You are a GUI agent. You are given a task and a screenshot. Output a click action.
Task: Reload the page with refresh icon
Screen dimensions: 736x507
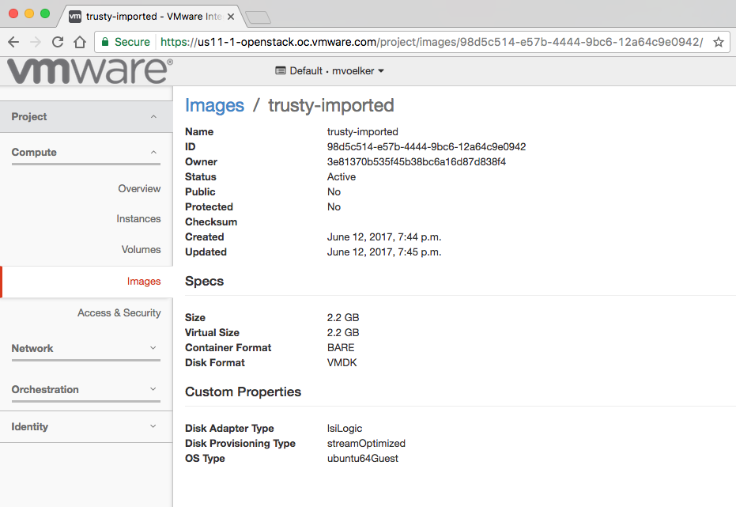[x=57, y=42]
